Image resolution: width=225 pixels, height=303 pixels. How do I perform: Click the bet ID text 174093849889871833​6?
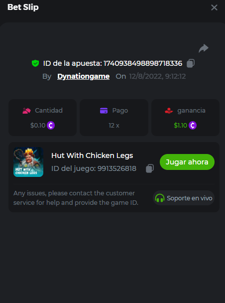143,63
